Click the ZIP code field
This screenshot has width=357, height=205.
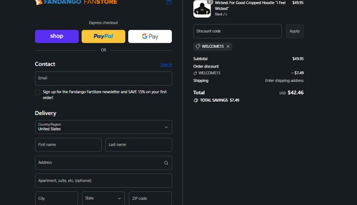(x=150, y=198)
